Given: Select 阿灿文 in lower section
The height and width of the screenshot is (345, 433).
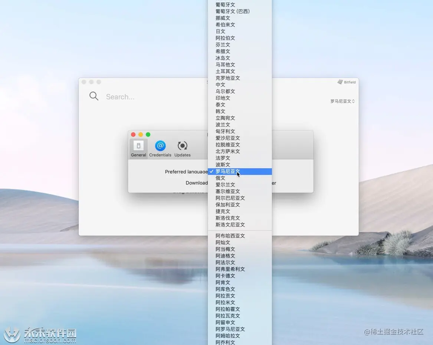Looking at the screenshot, I should point(240,242).
